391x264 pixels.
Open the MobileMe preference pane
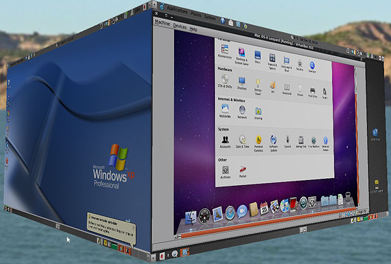coord(225,111)
